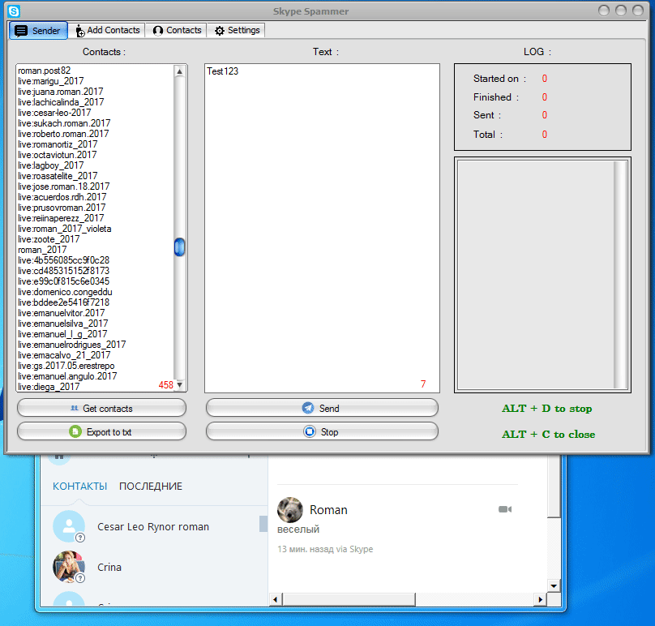
Task: Select contact live:gs.2017.05.erestrepo
Action: click(x=66, y=366)
